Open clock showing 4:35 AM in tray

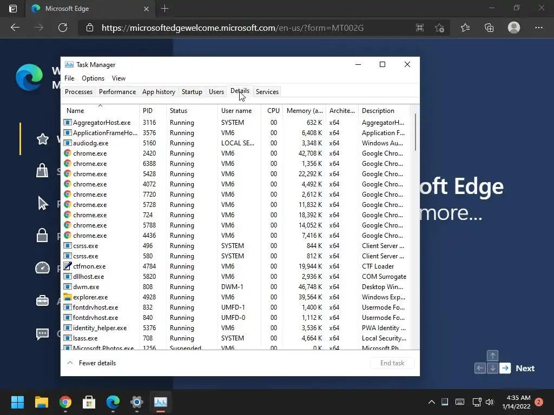[x=516, y=402]
